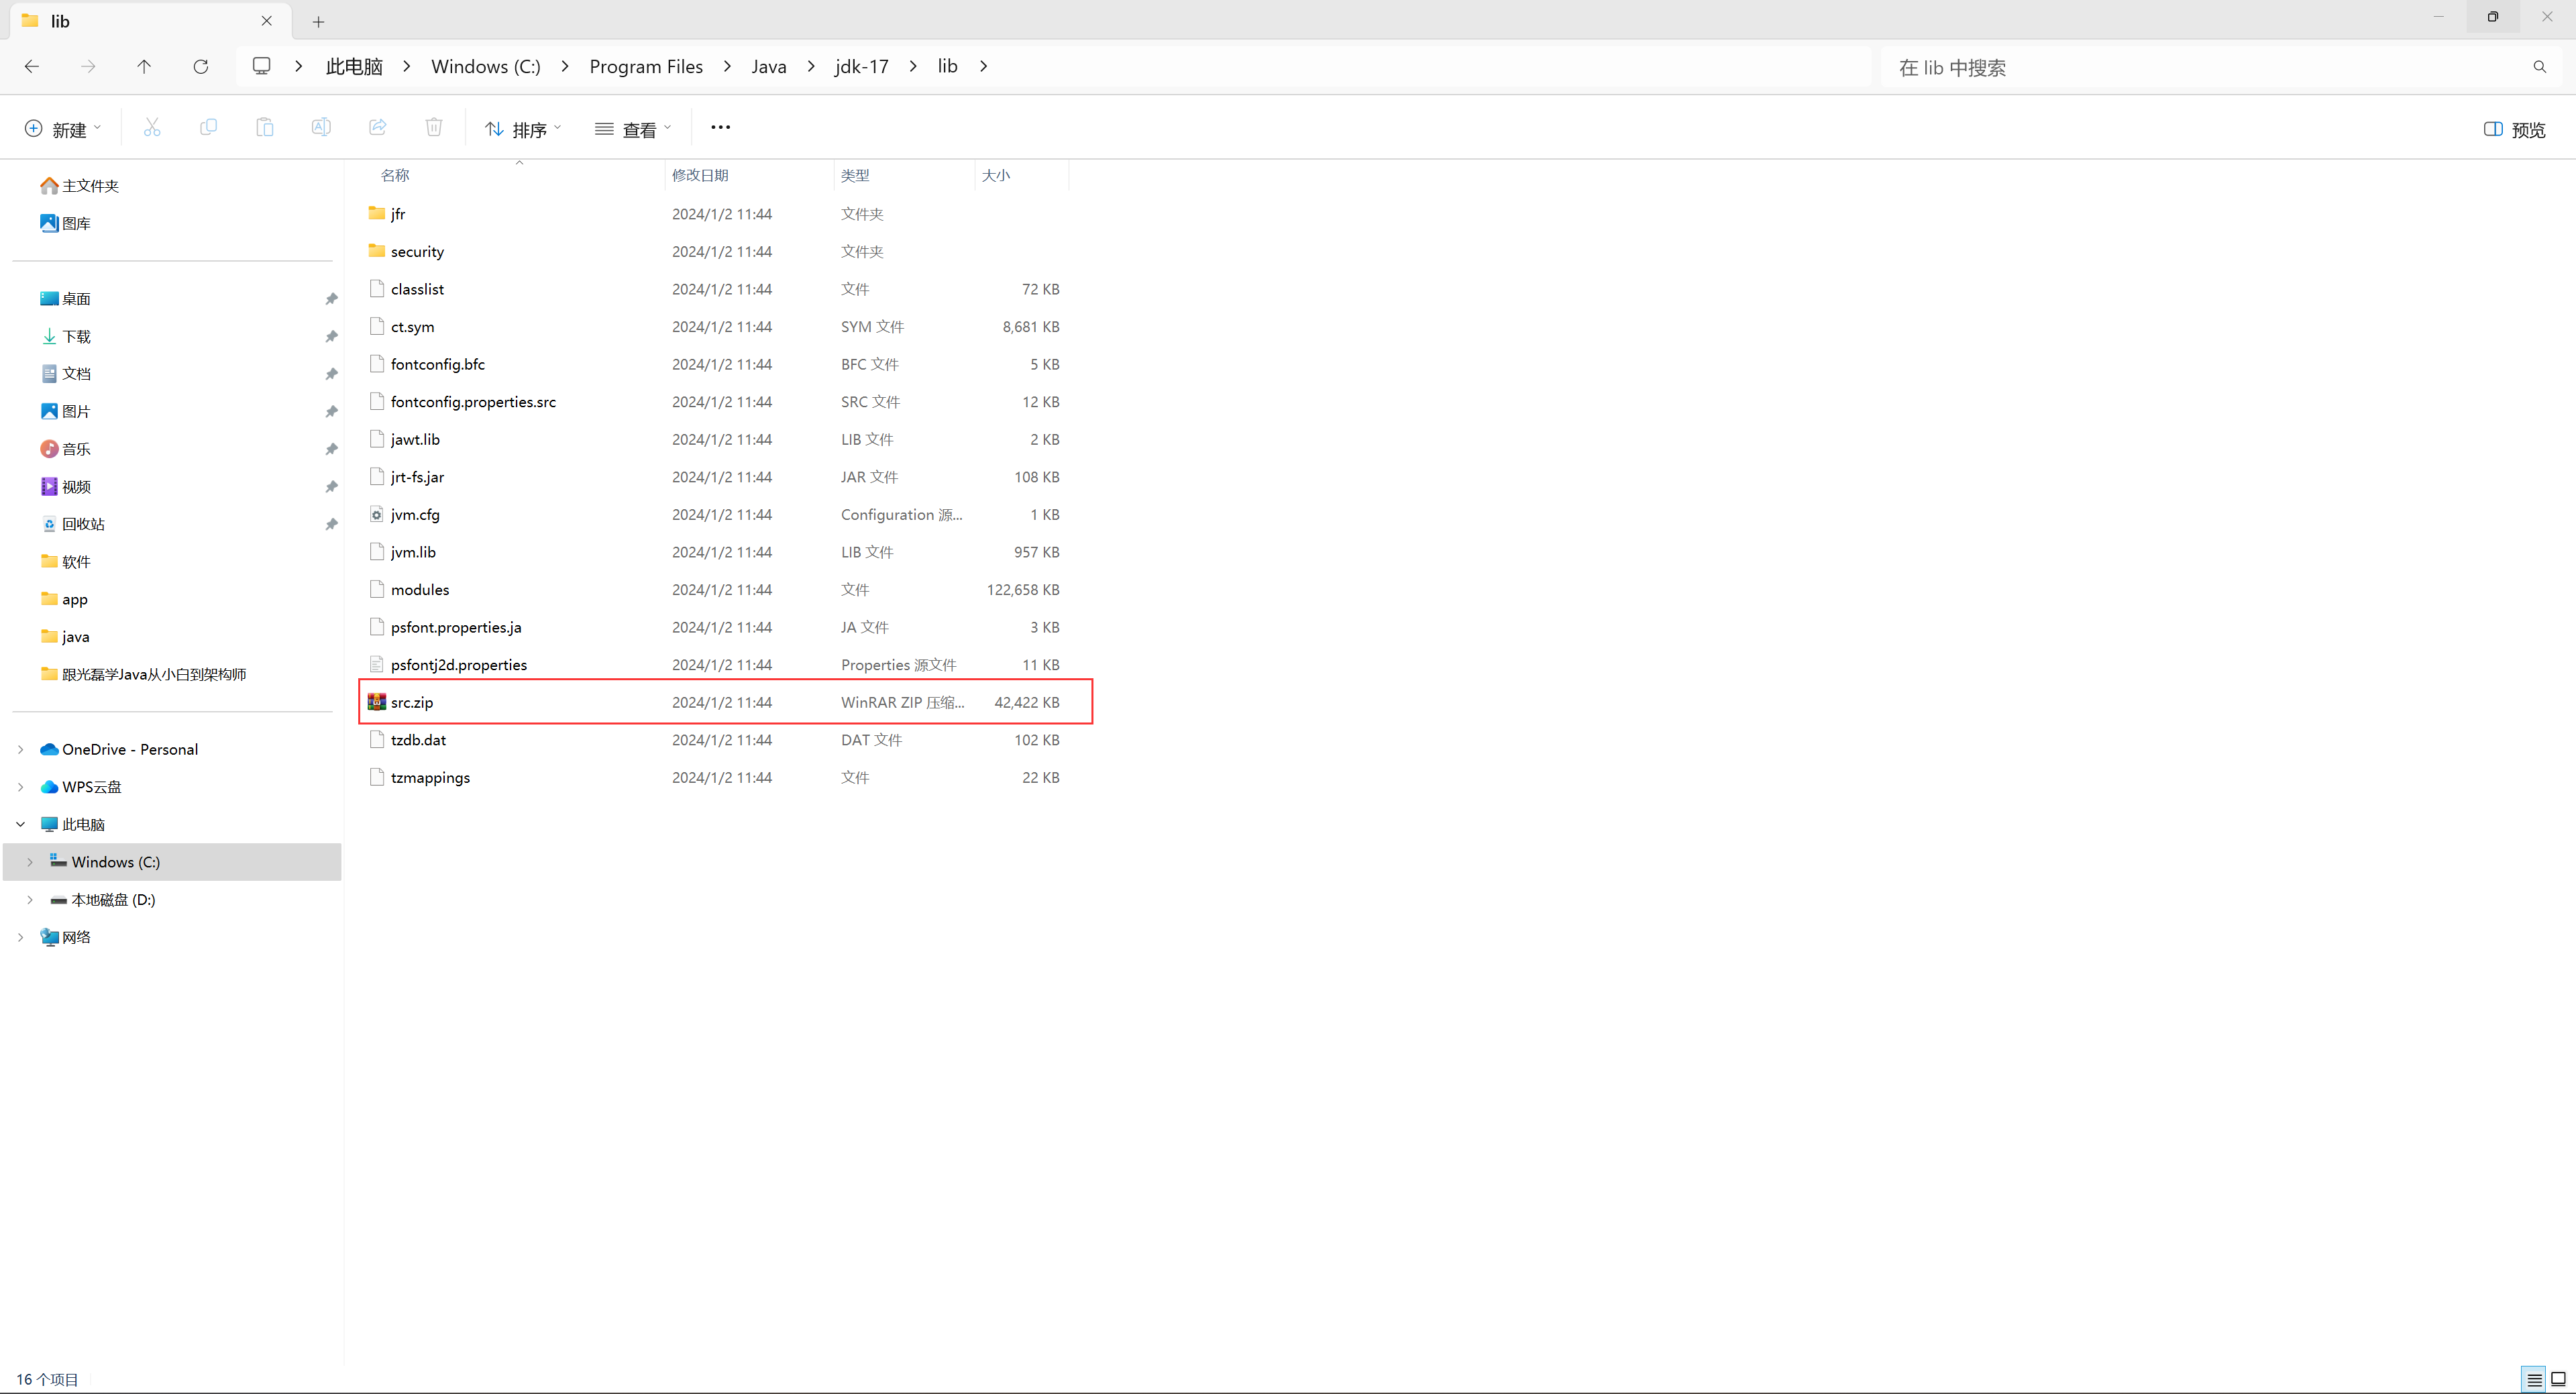Image resolution: width=2576 pixels, height=1394 pixels.
Task: Sort by 名称 column header
Action: click(x=395, y=175)
